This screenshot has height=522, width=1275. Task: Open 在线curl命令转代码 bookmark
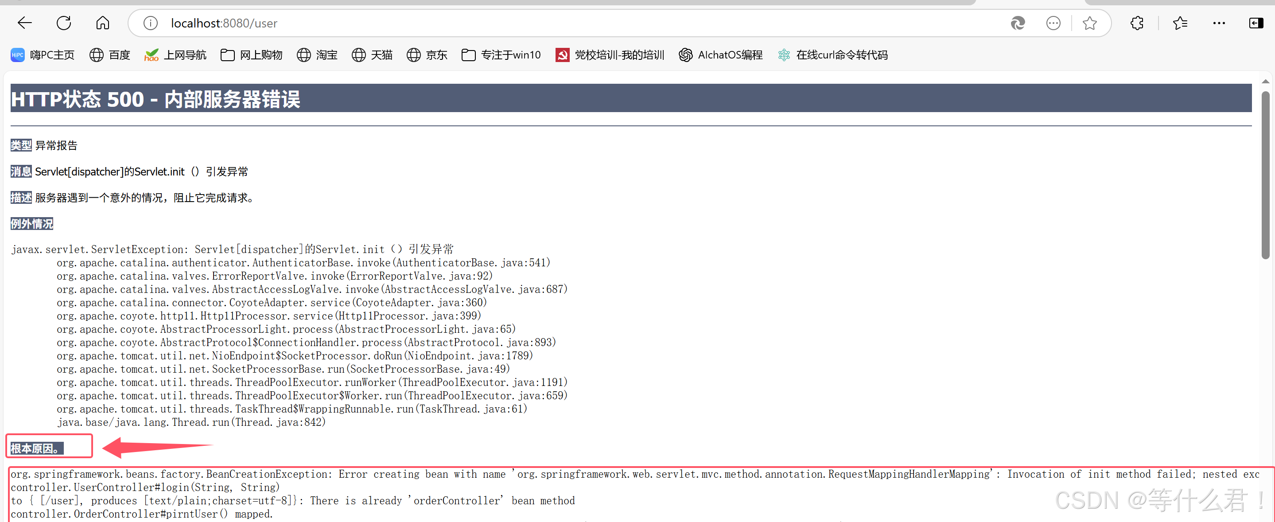[x=832, y=55]
